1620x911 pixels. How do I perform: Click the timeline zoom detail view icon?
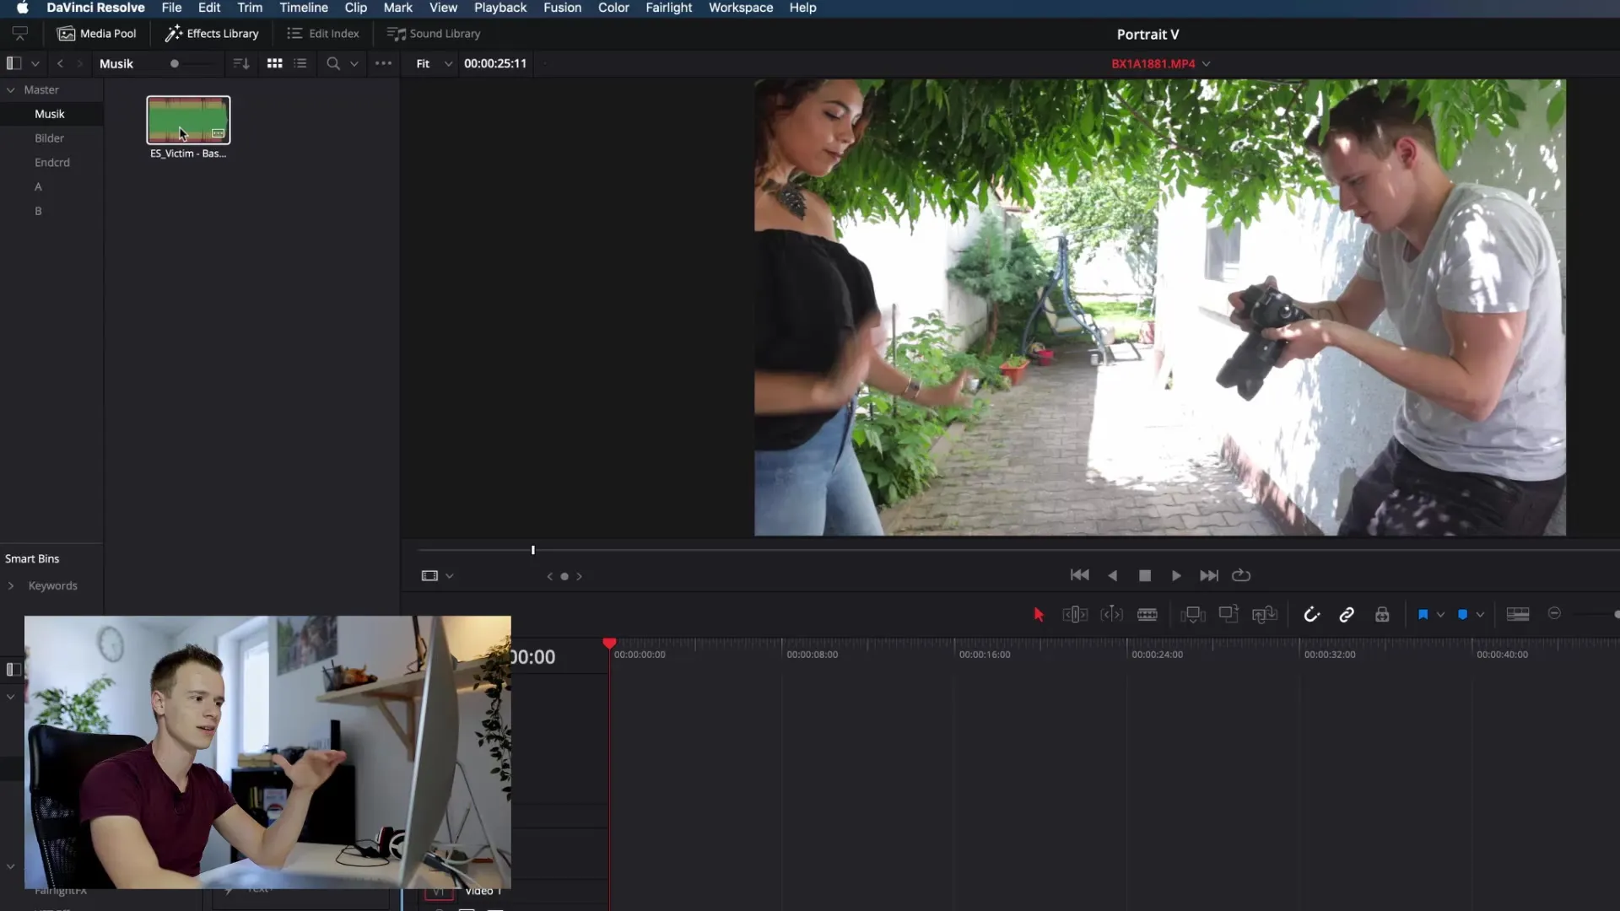pos(1518,615)
